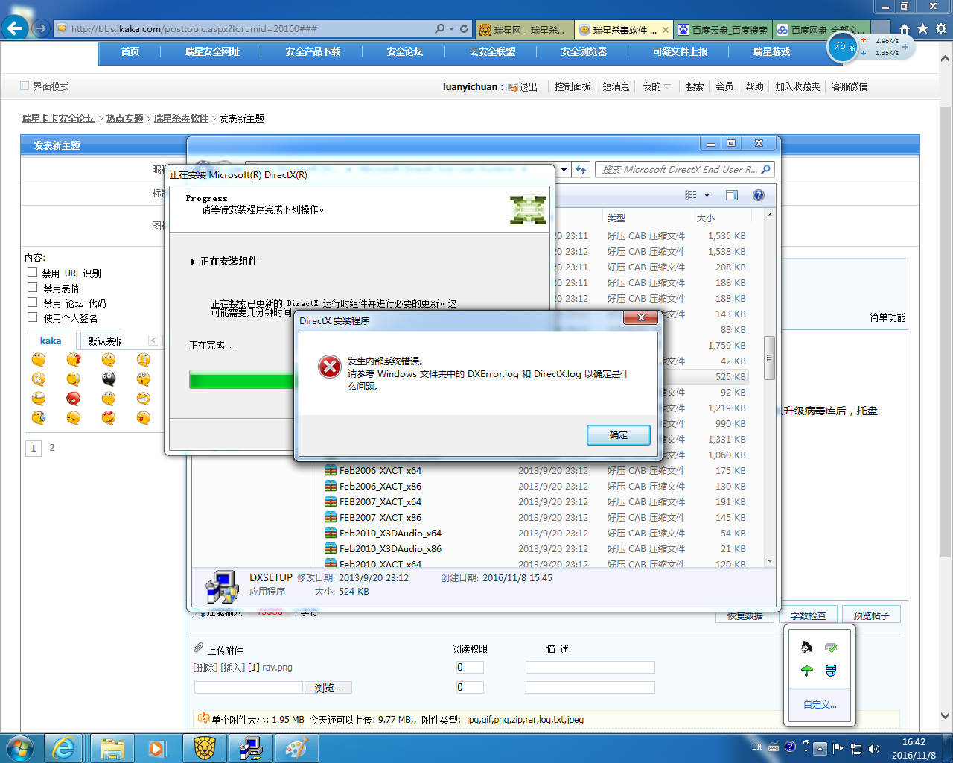
Task: Click the 自定义... link in tray popup
Action: (820, 704)
